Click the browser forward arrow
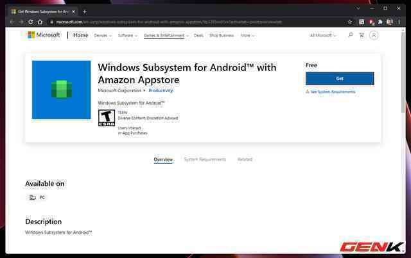 [x=21, y=22]
